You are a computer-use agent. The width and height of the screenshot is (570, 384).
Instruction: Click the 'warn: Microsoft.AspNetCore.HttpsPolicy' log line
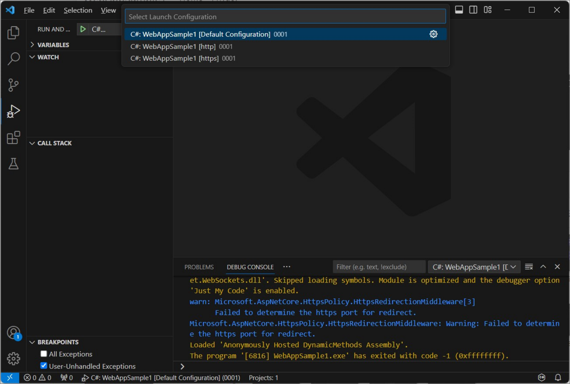pos(332,301)
